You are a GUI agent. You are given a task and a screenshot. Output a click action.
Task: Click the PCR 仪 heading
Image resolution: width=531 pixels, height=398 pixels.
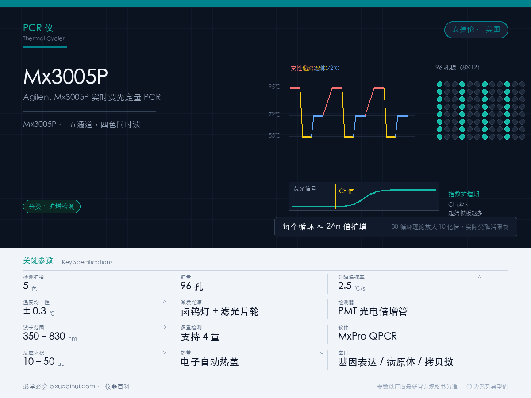[38, 28]
